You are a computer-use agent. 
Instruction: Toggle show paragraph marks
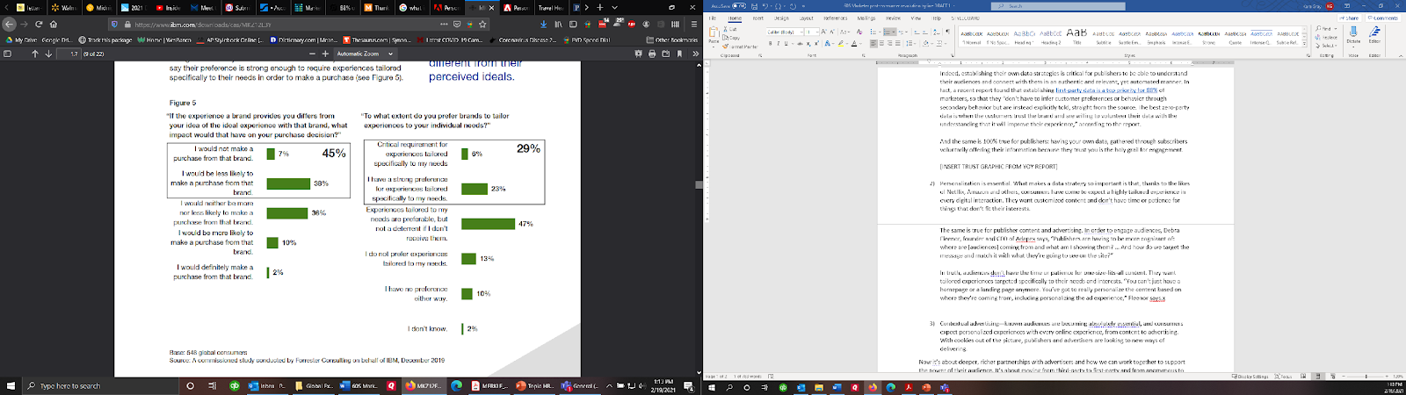click(x=947, y=32)
